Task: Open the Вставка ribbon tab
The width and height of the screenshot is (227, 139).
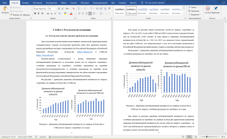Action: click(25, 2)
